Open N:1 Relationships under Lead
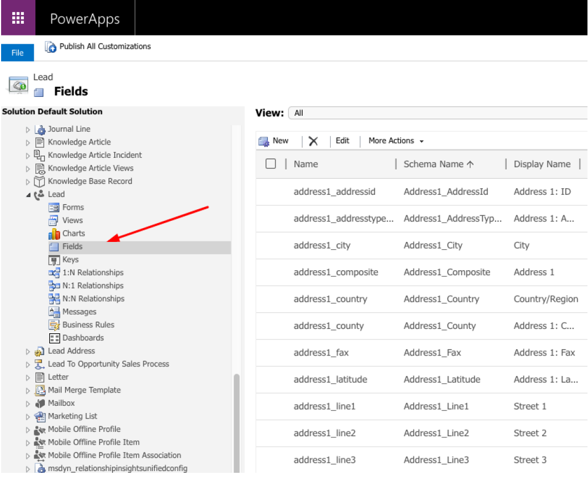This screenshot has width=588, height=480. pyautogui.click(x=93, y=286)
